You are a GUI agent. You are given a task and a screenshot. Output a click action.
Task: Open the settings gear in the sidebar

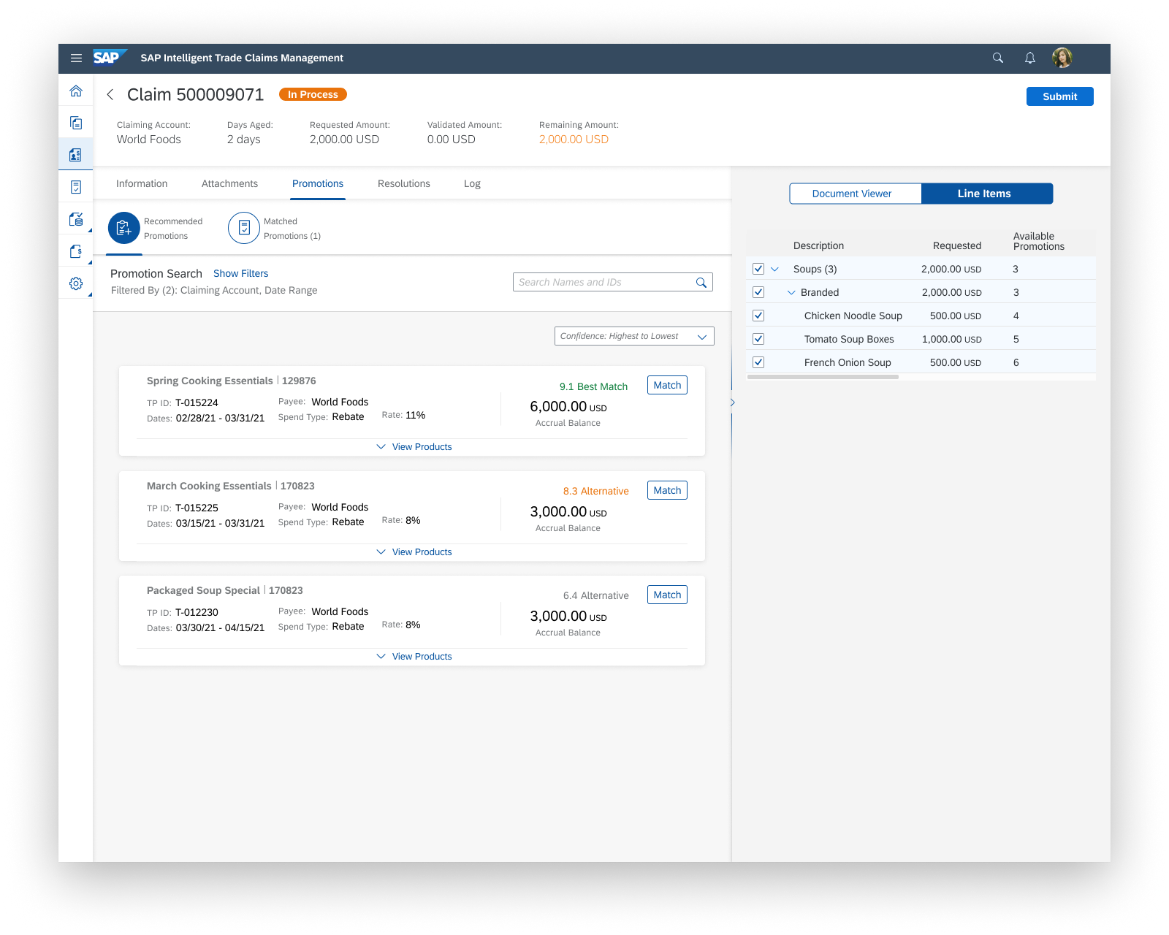click(76, 283)
